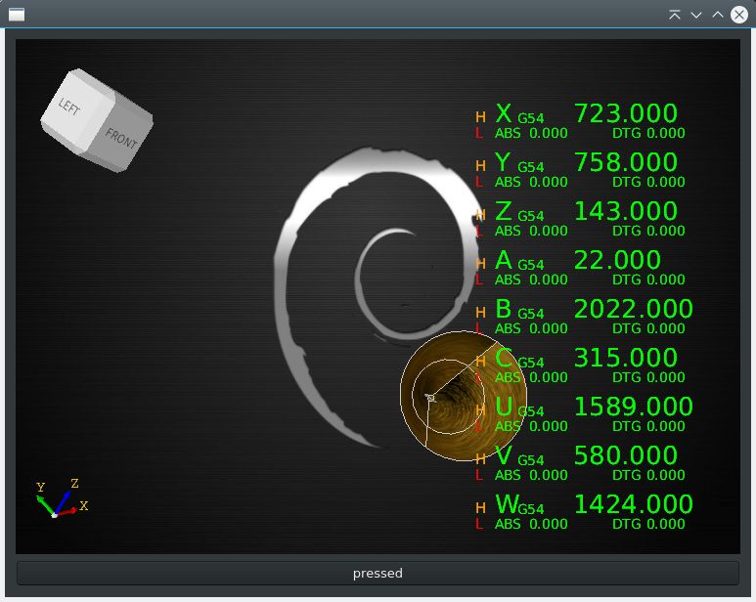This screenshot has width=756, height=602.
Task: Click the application window menu icon
Action: (x=17, y=15)
